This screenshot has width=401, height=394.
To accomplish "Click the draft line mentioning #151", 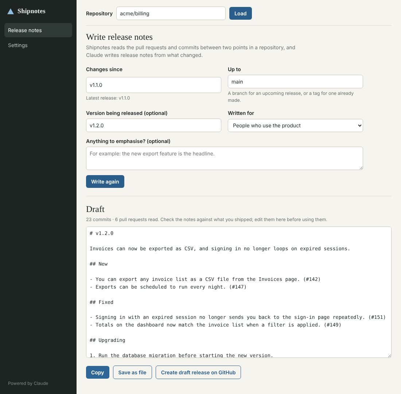I will [238, 317].
